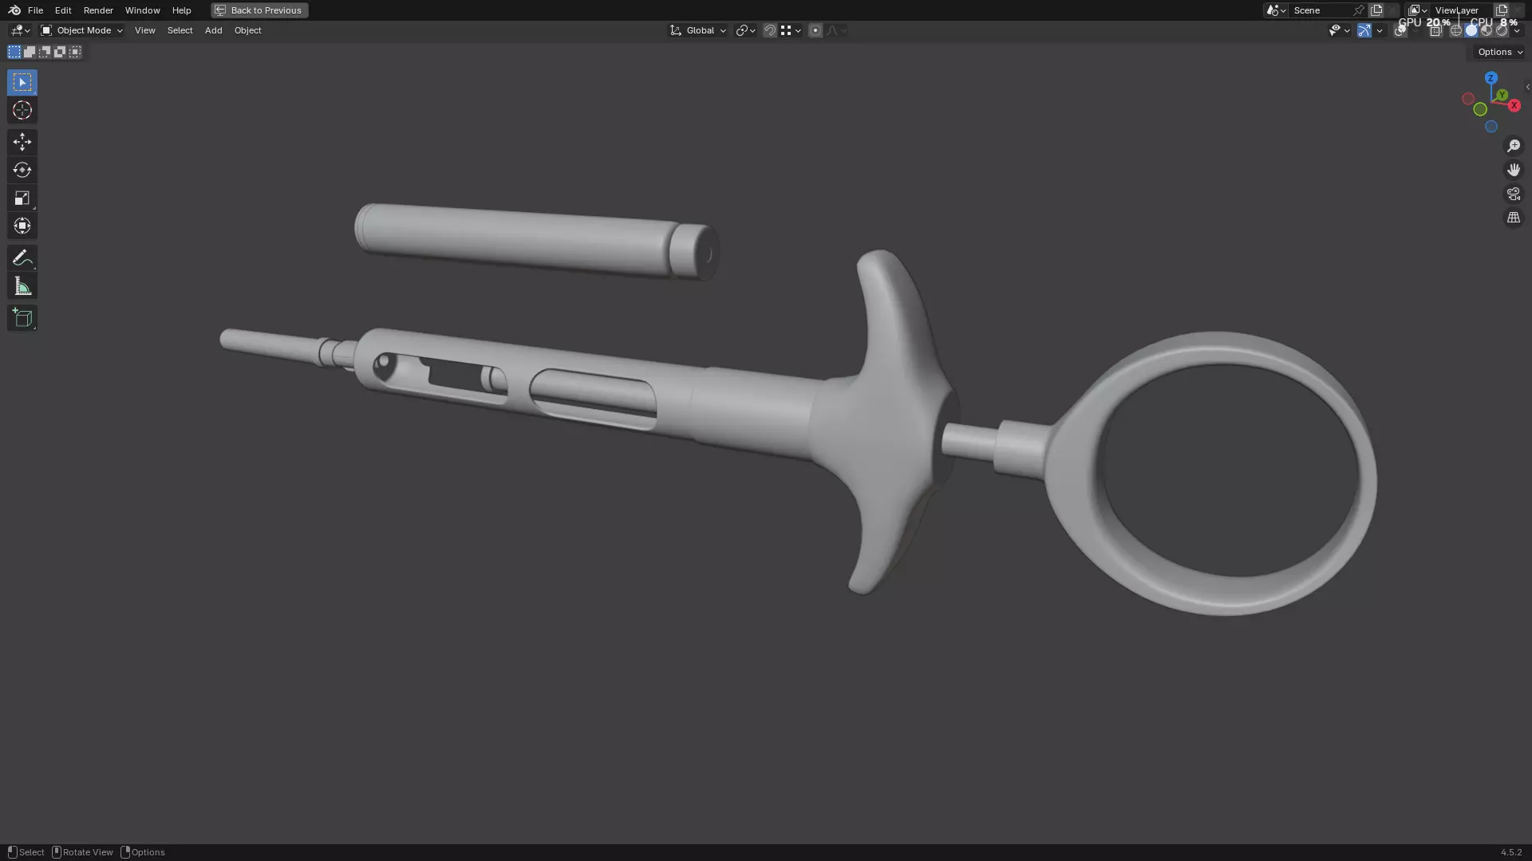Open the Help menu
The width and height of the screenshot is (1532, 861).
[181, 10]
